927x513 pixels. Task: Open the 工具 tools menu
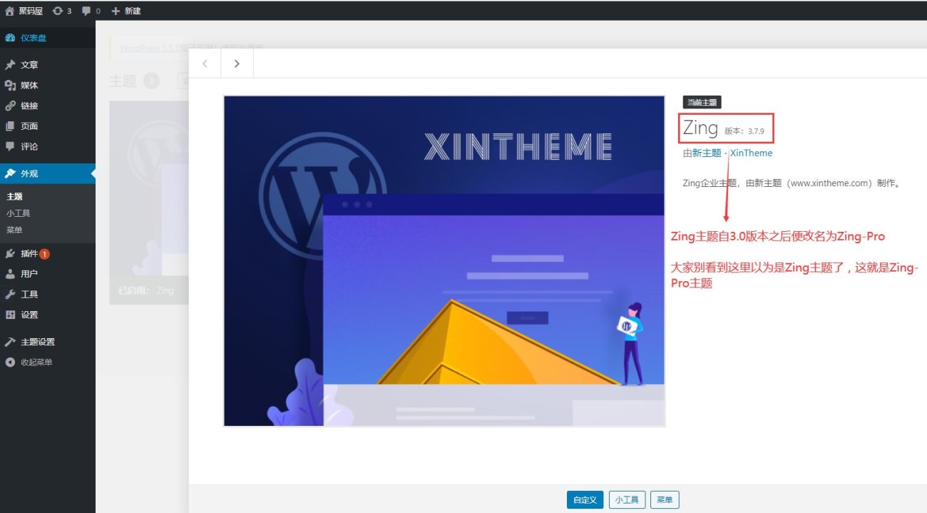click(48, 294)
